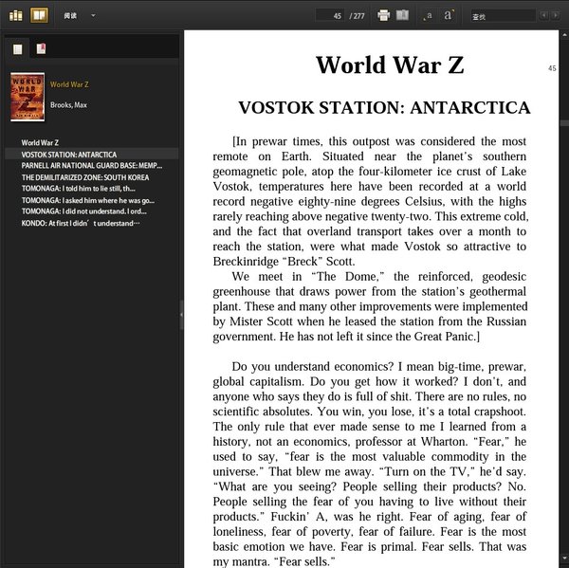Open TOMONAGA: I asked him where entry

[x=88, y=200]
